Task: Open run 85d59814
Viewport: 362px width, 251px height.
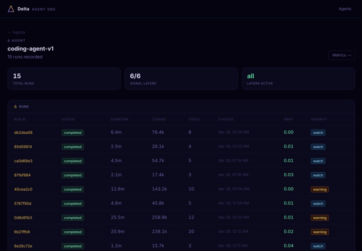Action: coord(23,147)
